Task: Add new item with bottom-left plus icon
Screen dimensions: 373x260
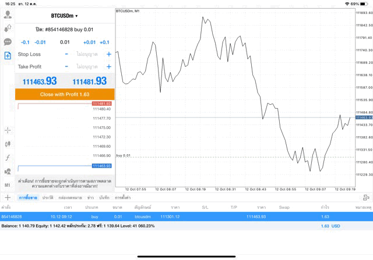Action: click(x=7, y=198)
